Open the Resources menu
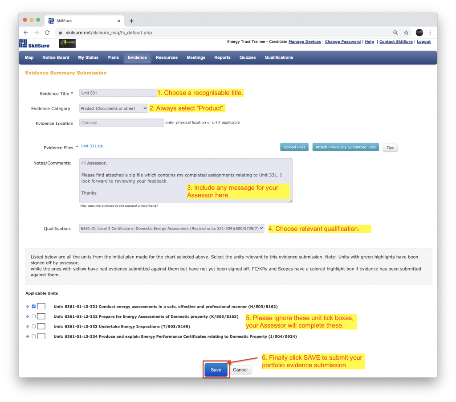Screen dimensions: 456x402 pyautogui.click(x=167, y=57)
